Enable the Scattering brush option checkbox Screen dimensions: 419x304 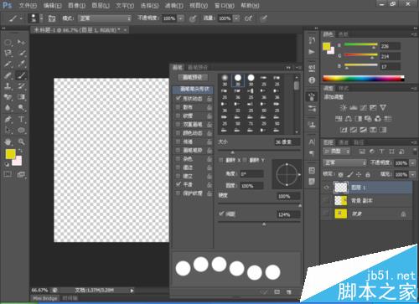tap(178, 107)
